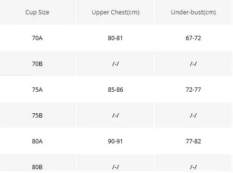Click the 67-72 under-bust value
Image resolution: width=233 pixels, height=173 pixels.
tap(193, 38)
